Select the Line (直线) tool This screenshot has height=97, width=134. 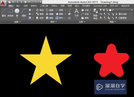(4, 12)
